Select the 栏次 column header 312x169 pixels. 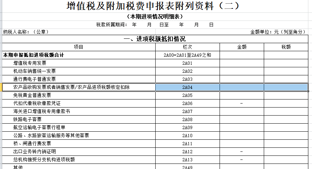click(x=187, y=47)
